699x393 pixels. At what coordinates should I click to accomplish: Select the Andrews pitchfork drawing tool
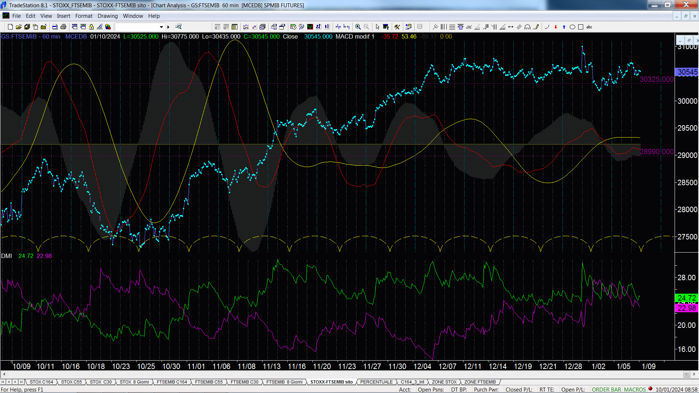435,27
